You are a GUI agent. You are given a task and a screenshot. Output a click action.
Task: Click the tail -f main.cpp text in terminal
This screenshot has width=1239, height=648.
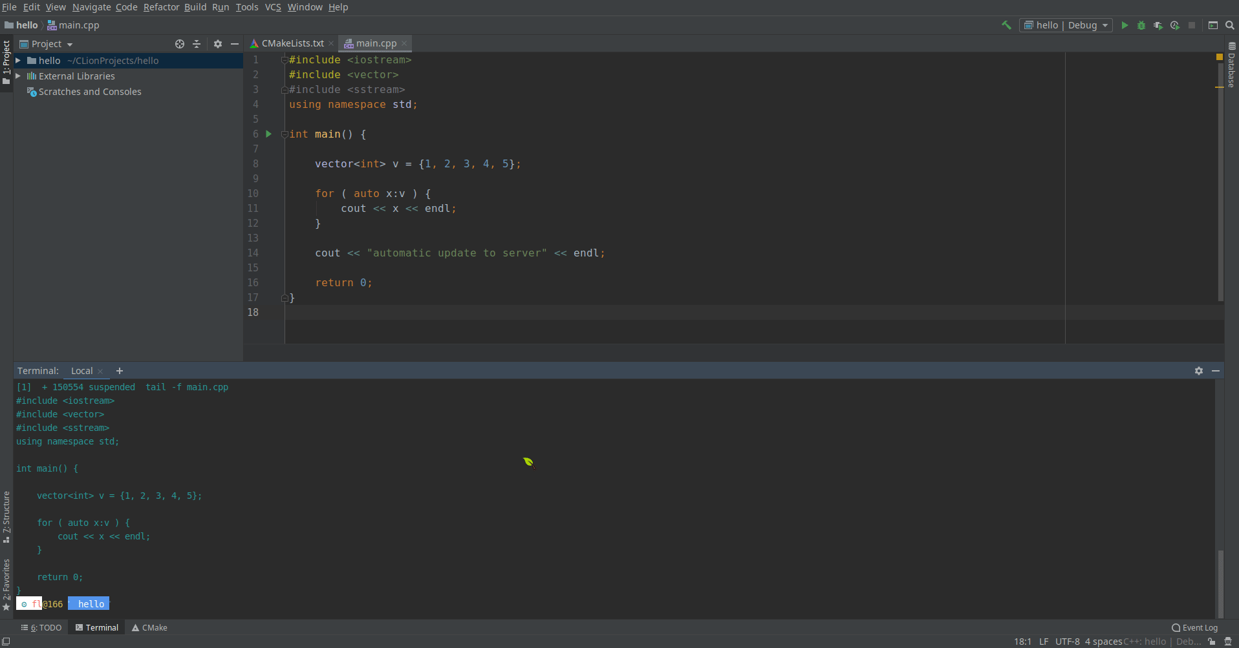(x=187, y=387)
